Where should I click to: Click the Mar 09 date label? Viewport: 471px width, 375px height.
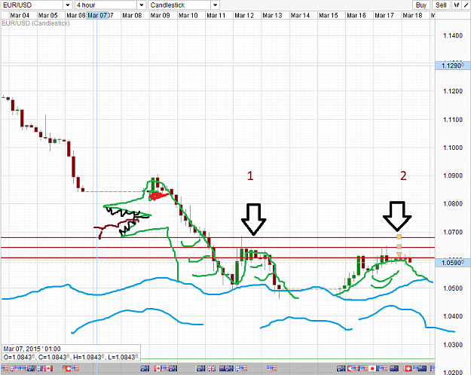(x=160, y=15)
